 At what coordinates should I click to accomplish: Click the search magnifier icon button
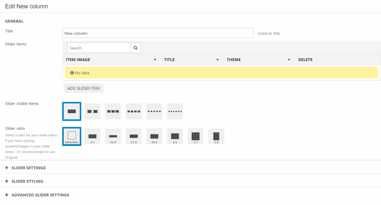point(135,48)
